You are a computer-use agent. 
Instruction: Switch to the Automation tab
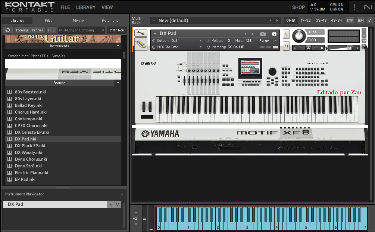111,20
